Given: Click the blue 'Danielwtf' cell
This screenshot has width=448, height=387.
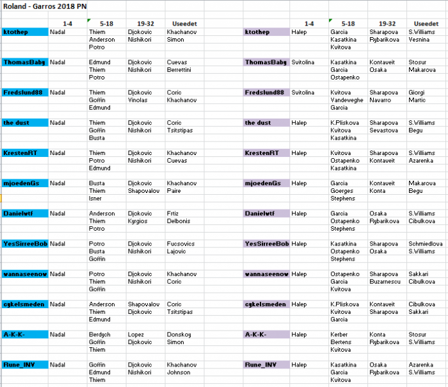Looking at the screenshot, I should point(25,213).
